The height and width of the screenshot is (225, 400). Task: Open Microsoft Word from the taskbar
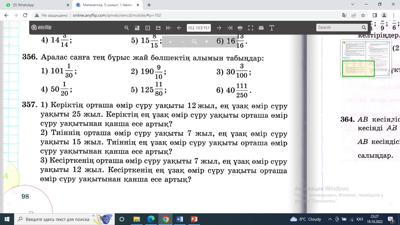click(180, 219)
